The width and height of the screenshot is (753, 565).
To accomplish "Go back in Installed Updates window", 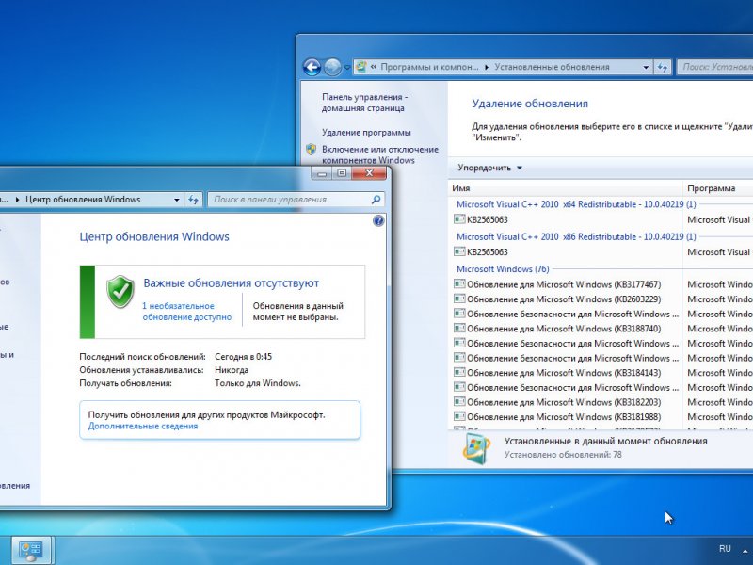I will pyautogui.click(x=312, y=67).
